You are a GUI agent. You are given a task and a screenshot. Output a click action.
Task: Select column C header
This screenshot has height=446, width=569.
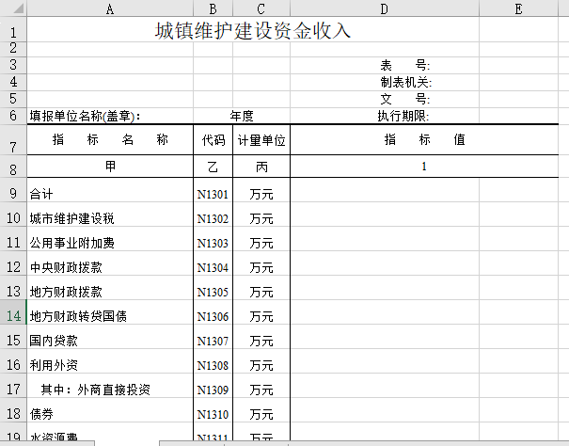pyautogui.click(x=261, y=8)
